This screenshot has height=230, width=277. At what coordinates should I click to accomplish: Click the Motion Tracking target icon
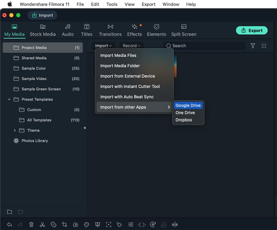tap(109, 224)
